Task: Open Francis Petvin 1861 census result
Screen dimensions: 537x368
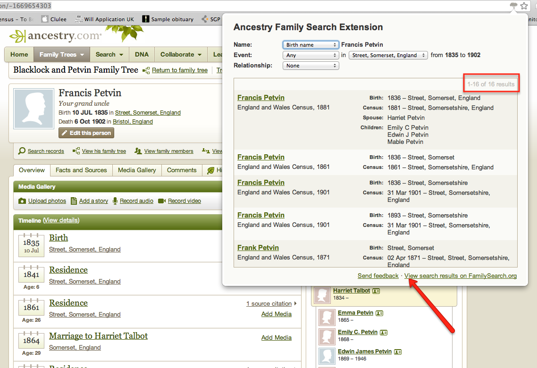Action: 261,157
